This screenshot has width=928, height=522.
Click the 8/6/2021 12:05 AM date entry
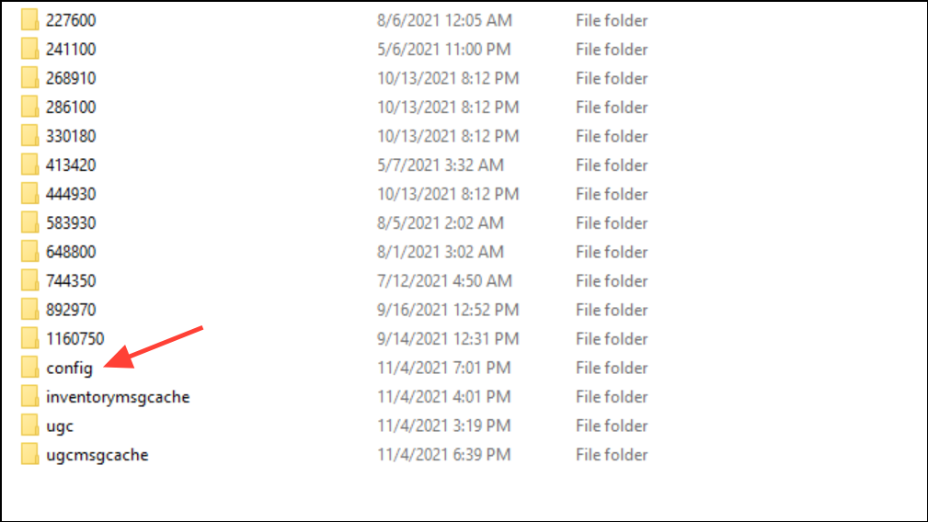pyautogui.click(x=444, y=20)
